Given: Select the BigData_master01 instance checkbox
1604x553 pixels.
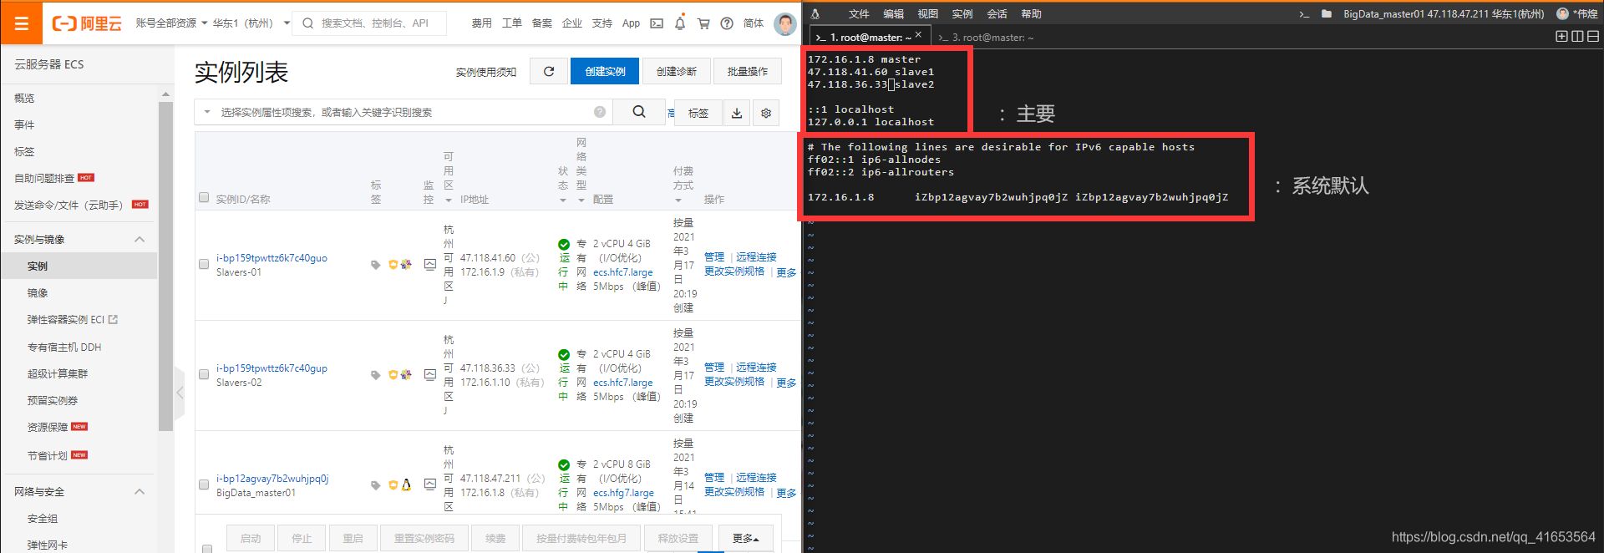Looking at the screenshot, I should click(x=204, y=485).
